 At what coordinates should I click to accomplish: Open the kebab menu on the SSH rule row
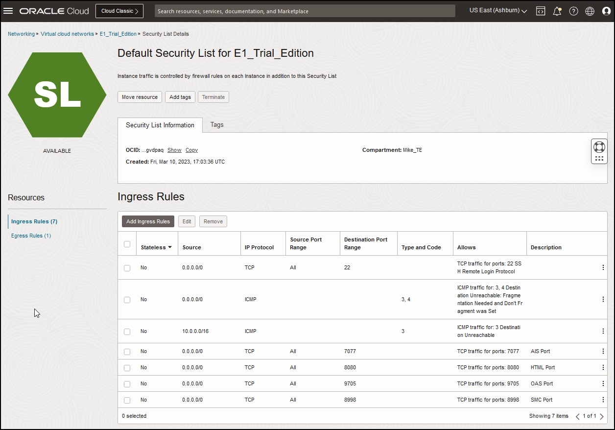[603, 267]
